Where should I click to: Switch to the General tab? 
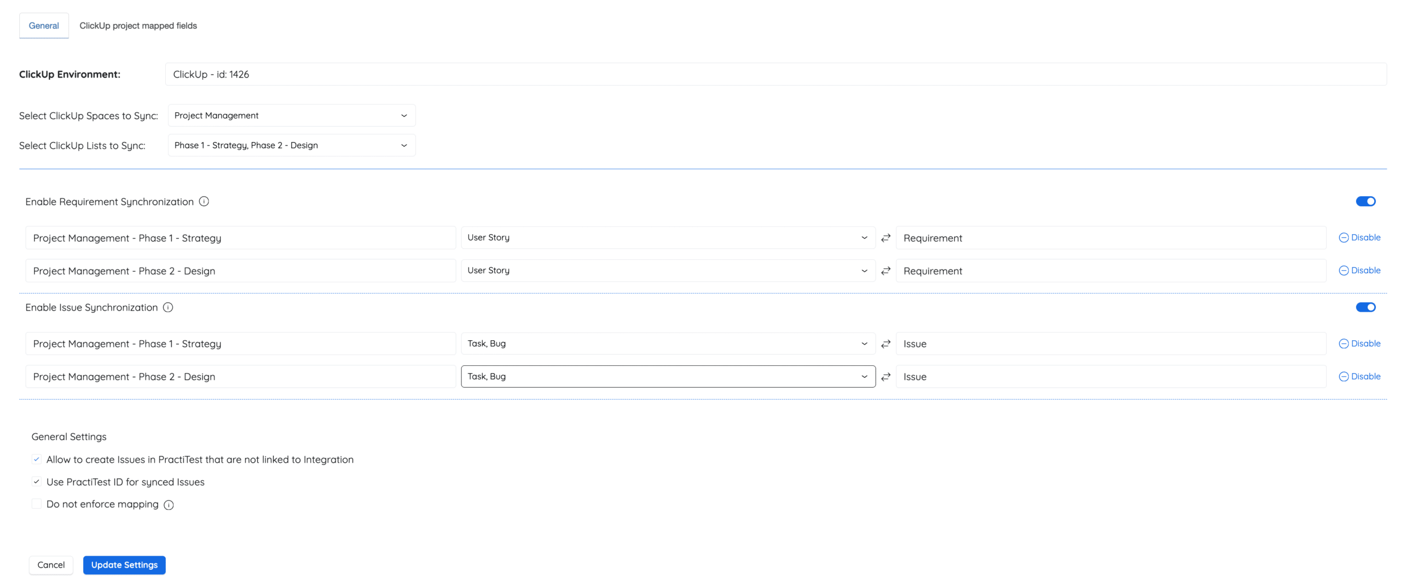click(x=44, y=26)
